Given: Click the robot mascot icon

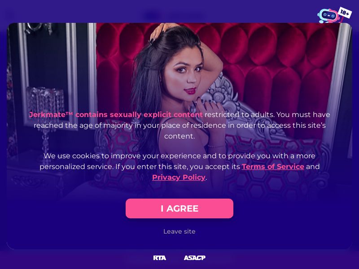Looking at the screenshot, I should (328, 16).
